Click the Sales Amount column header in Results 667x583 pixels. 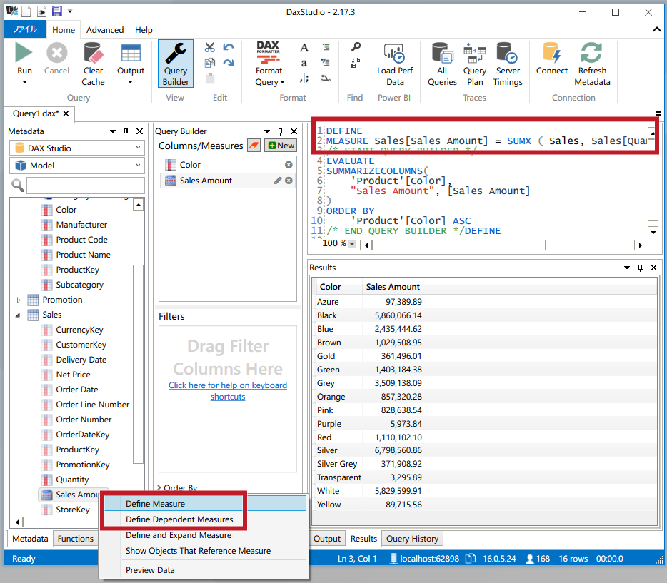coord(392,287)
